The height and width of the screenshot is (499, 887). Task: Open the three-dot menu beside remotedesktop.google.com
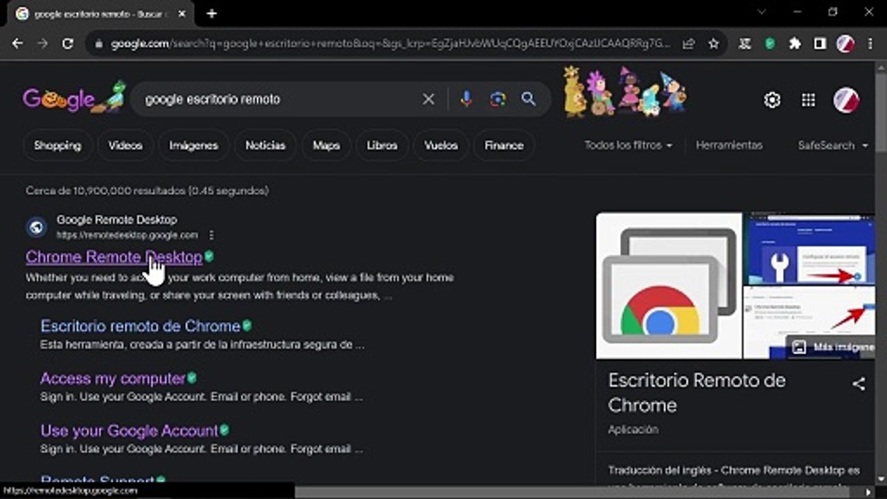[x=211, y=235]
